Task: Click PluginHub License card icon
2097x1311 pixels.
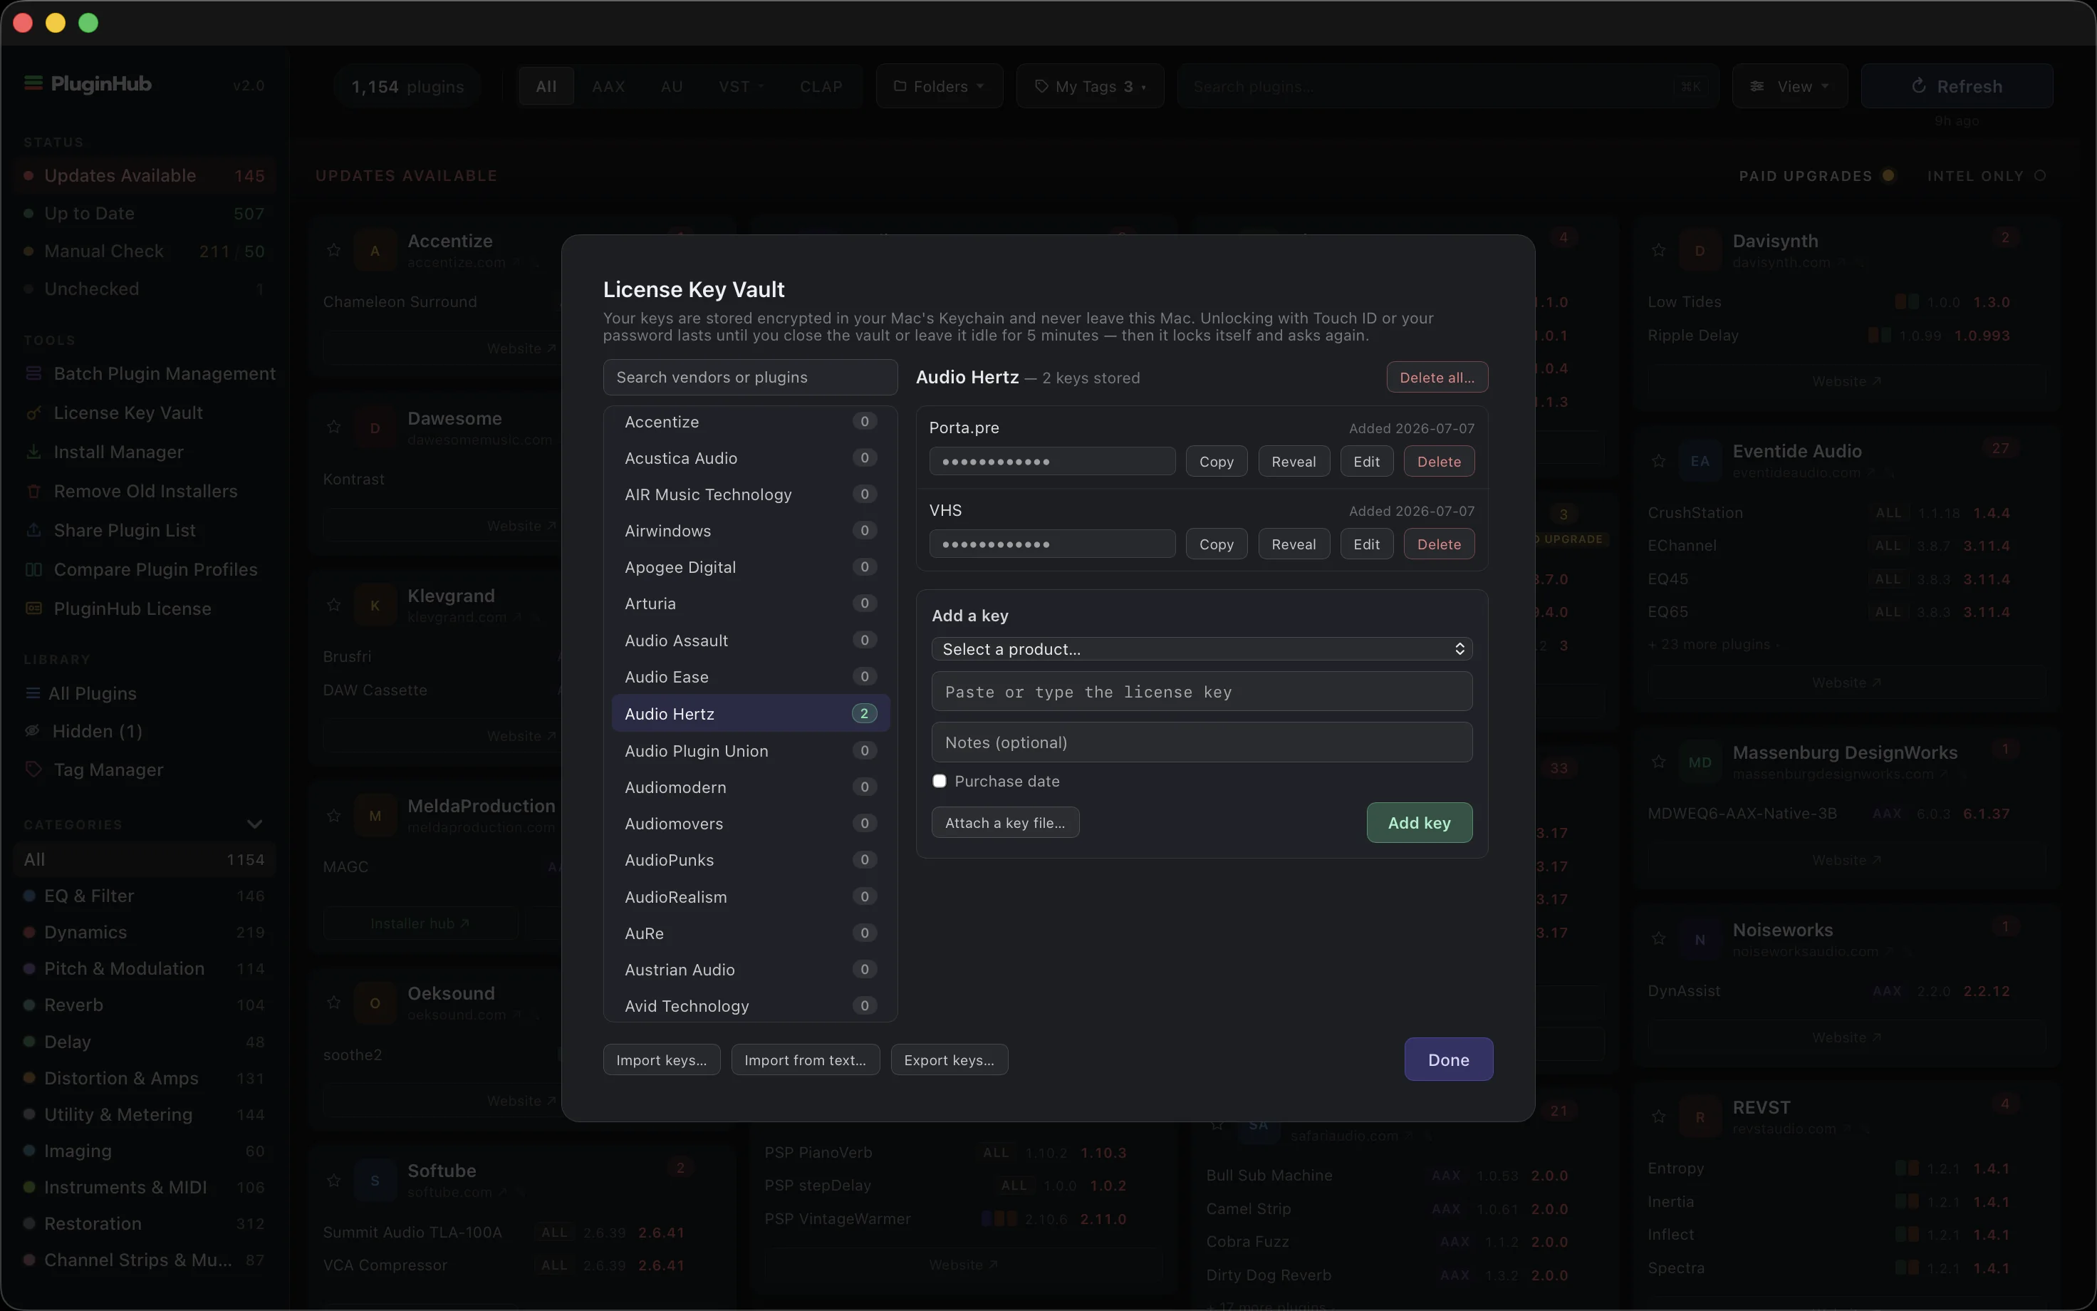Action: [33, 608]
